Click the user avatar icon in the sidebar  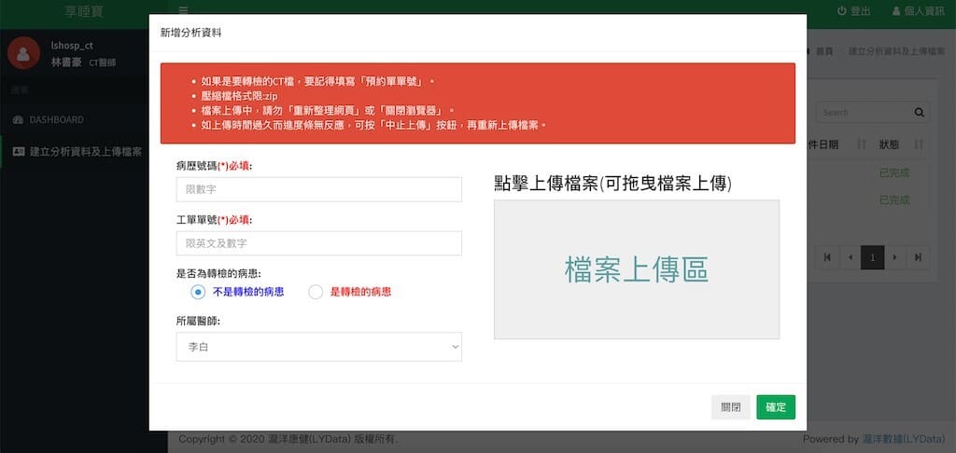coord(23,53)
